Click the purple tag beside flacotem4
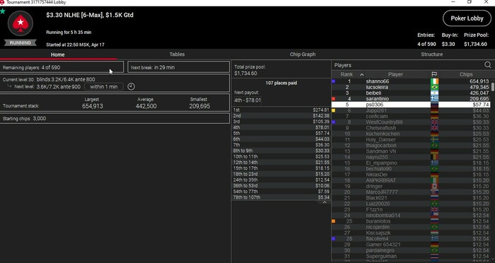Viewport: 495px width, 263px height. pyautogui.click(x=333, y=239)
